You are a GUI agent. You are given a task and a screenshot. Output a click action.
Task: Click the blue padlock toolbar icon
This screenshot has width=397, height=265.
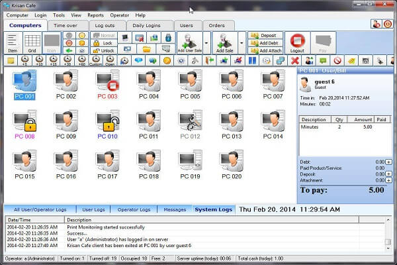[168, 38]
